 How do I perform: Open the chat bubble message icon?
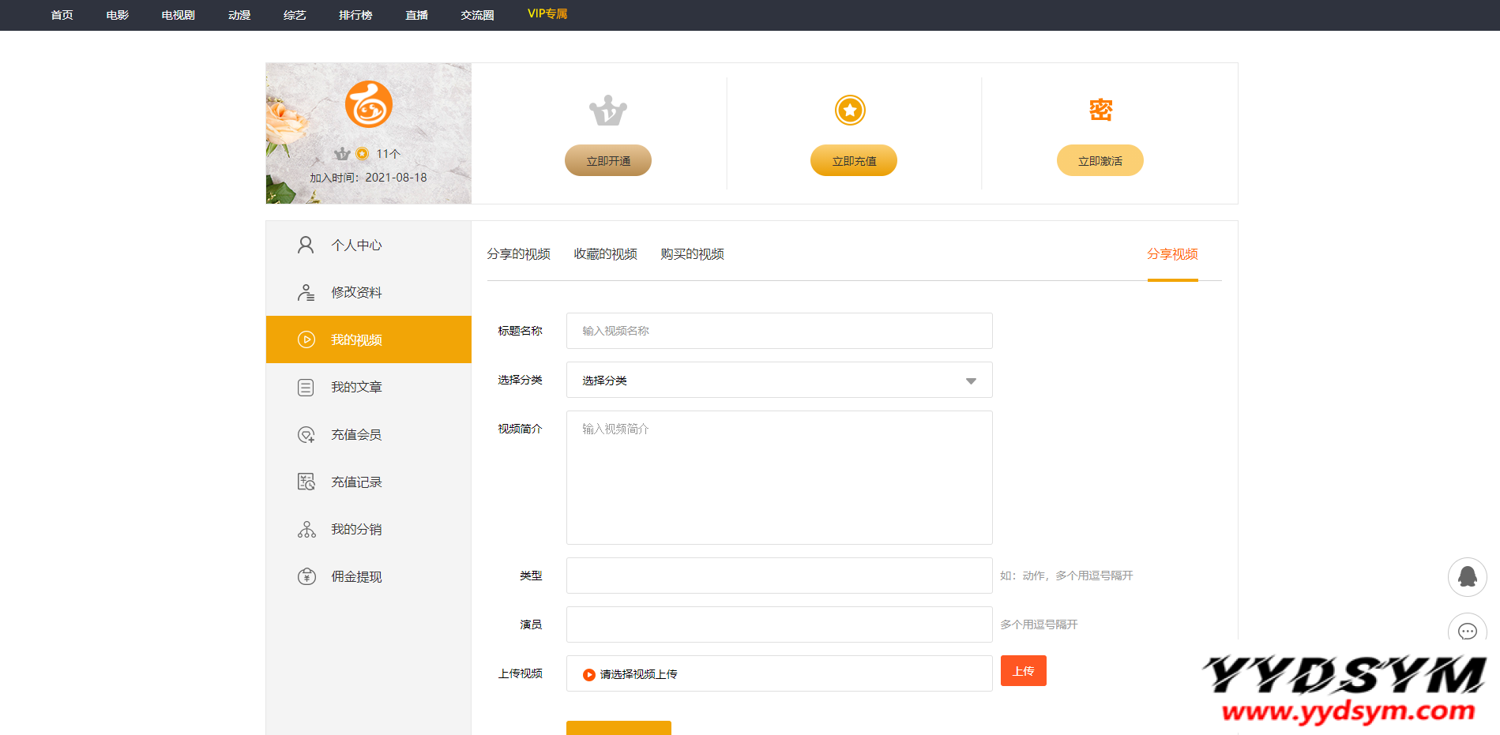(x=1467, y=631)
